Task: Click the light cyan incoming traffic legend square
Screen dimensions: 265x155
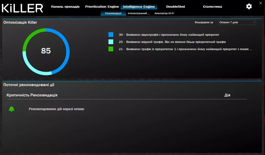Action: point(111,42)
